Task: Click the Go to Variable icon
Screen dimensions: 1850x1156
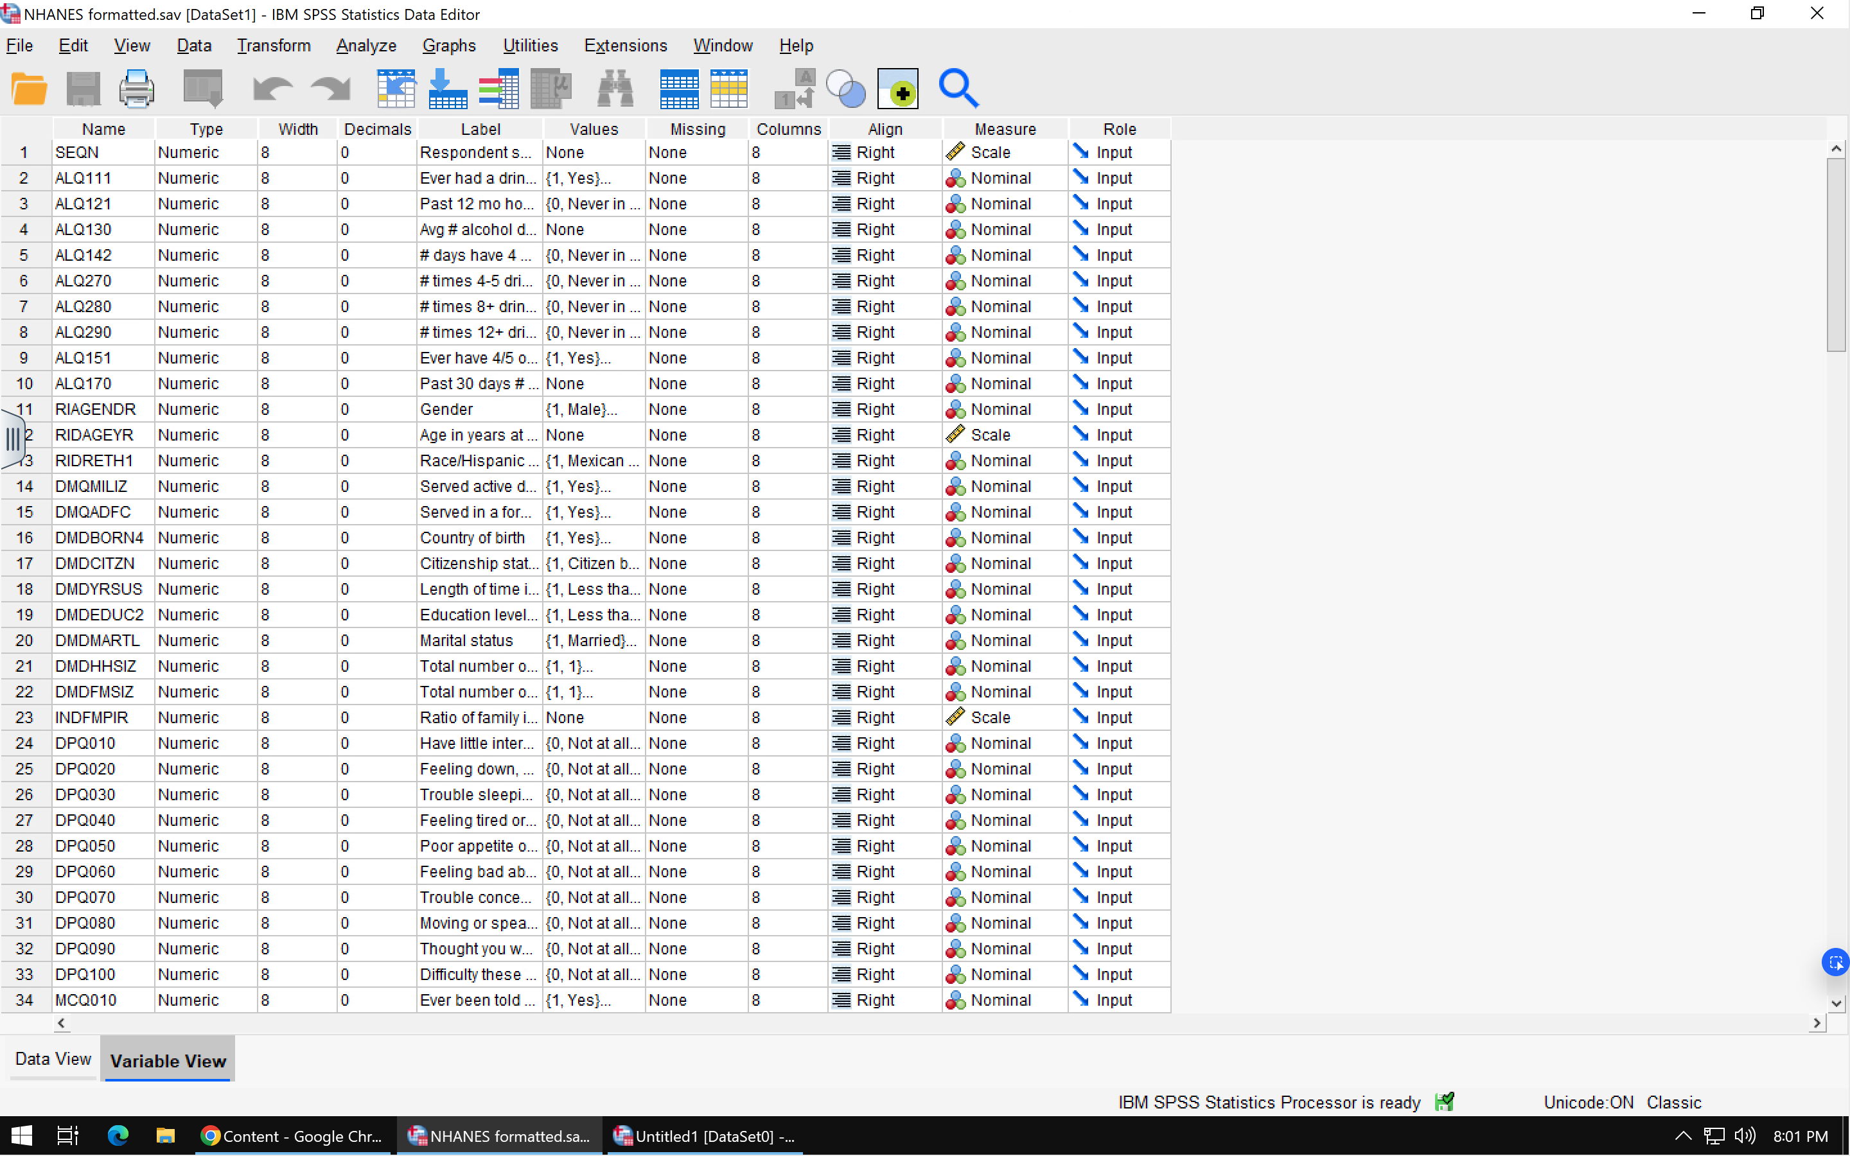Action: 448,89
